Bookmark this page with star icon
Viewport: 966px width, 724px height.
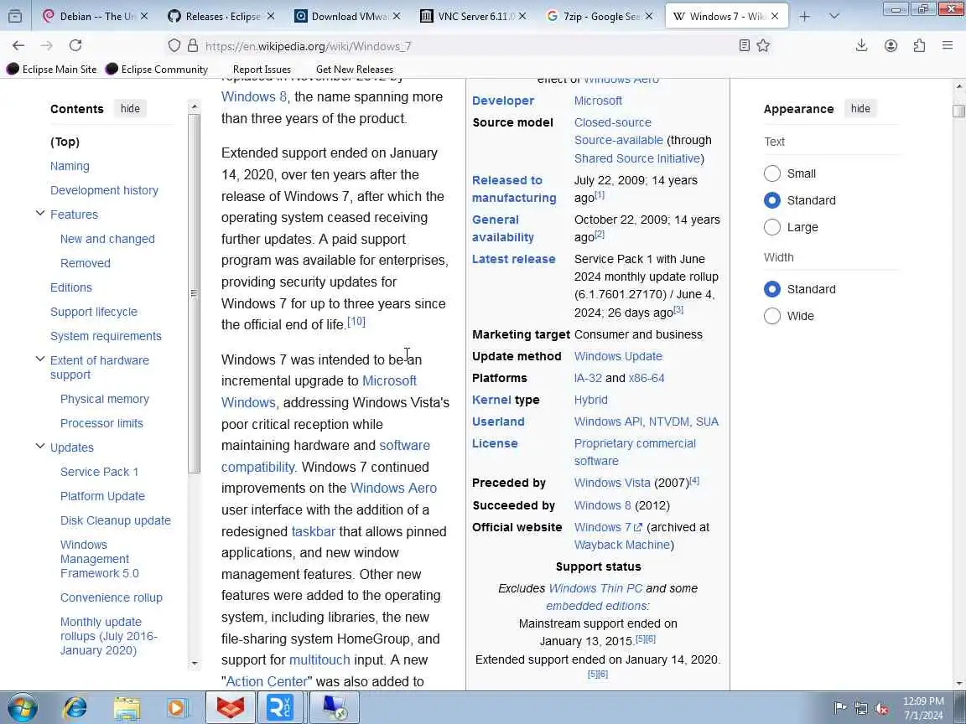point(763,45)
